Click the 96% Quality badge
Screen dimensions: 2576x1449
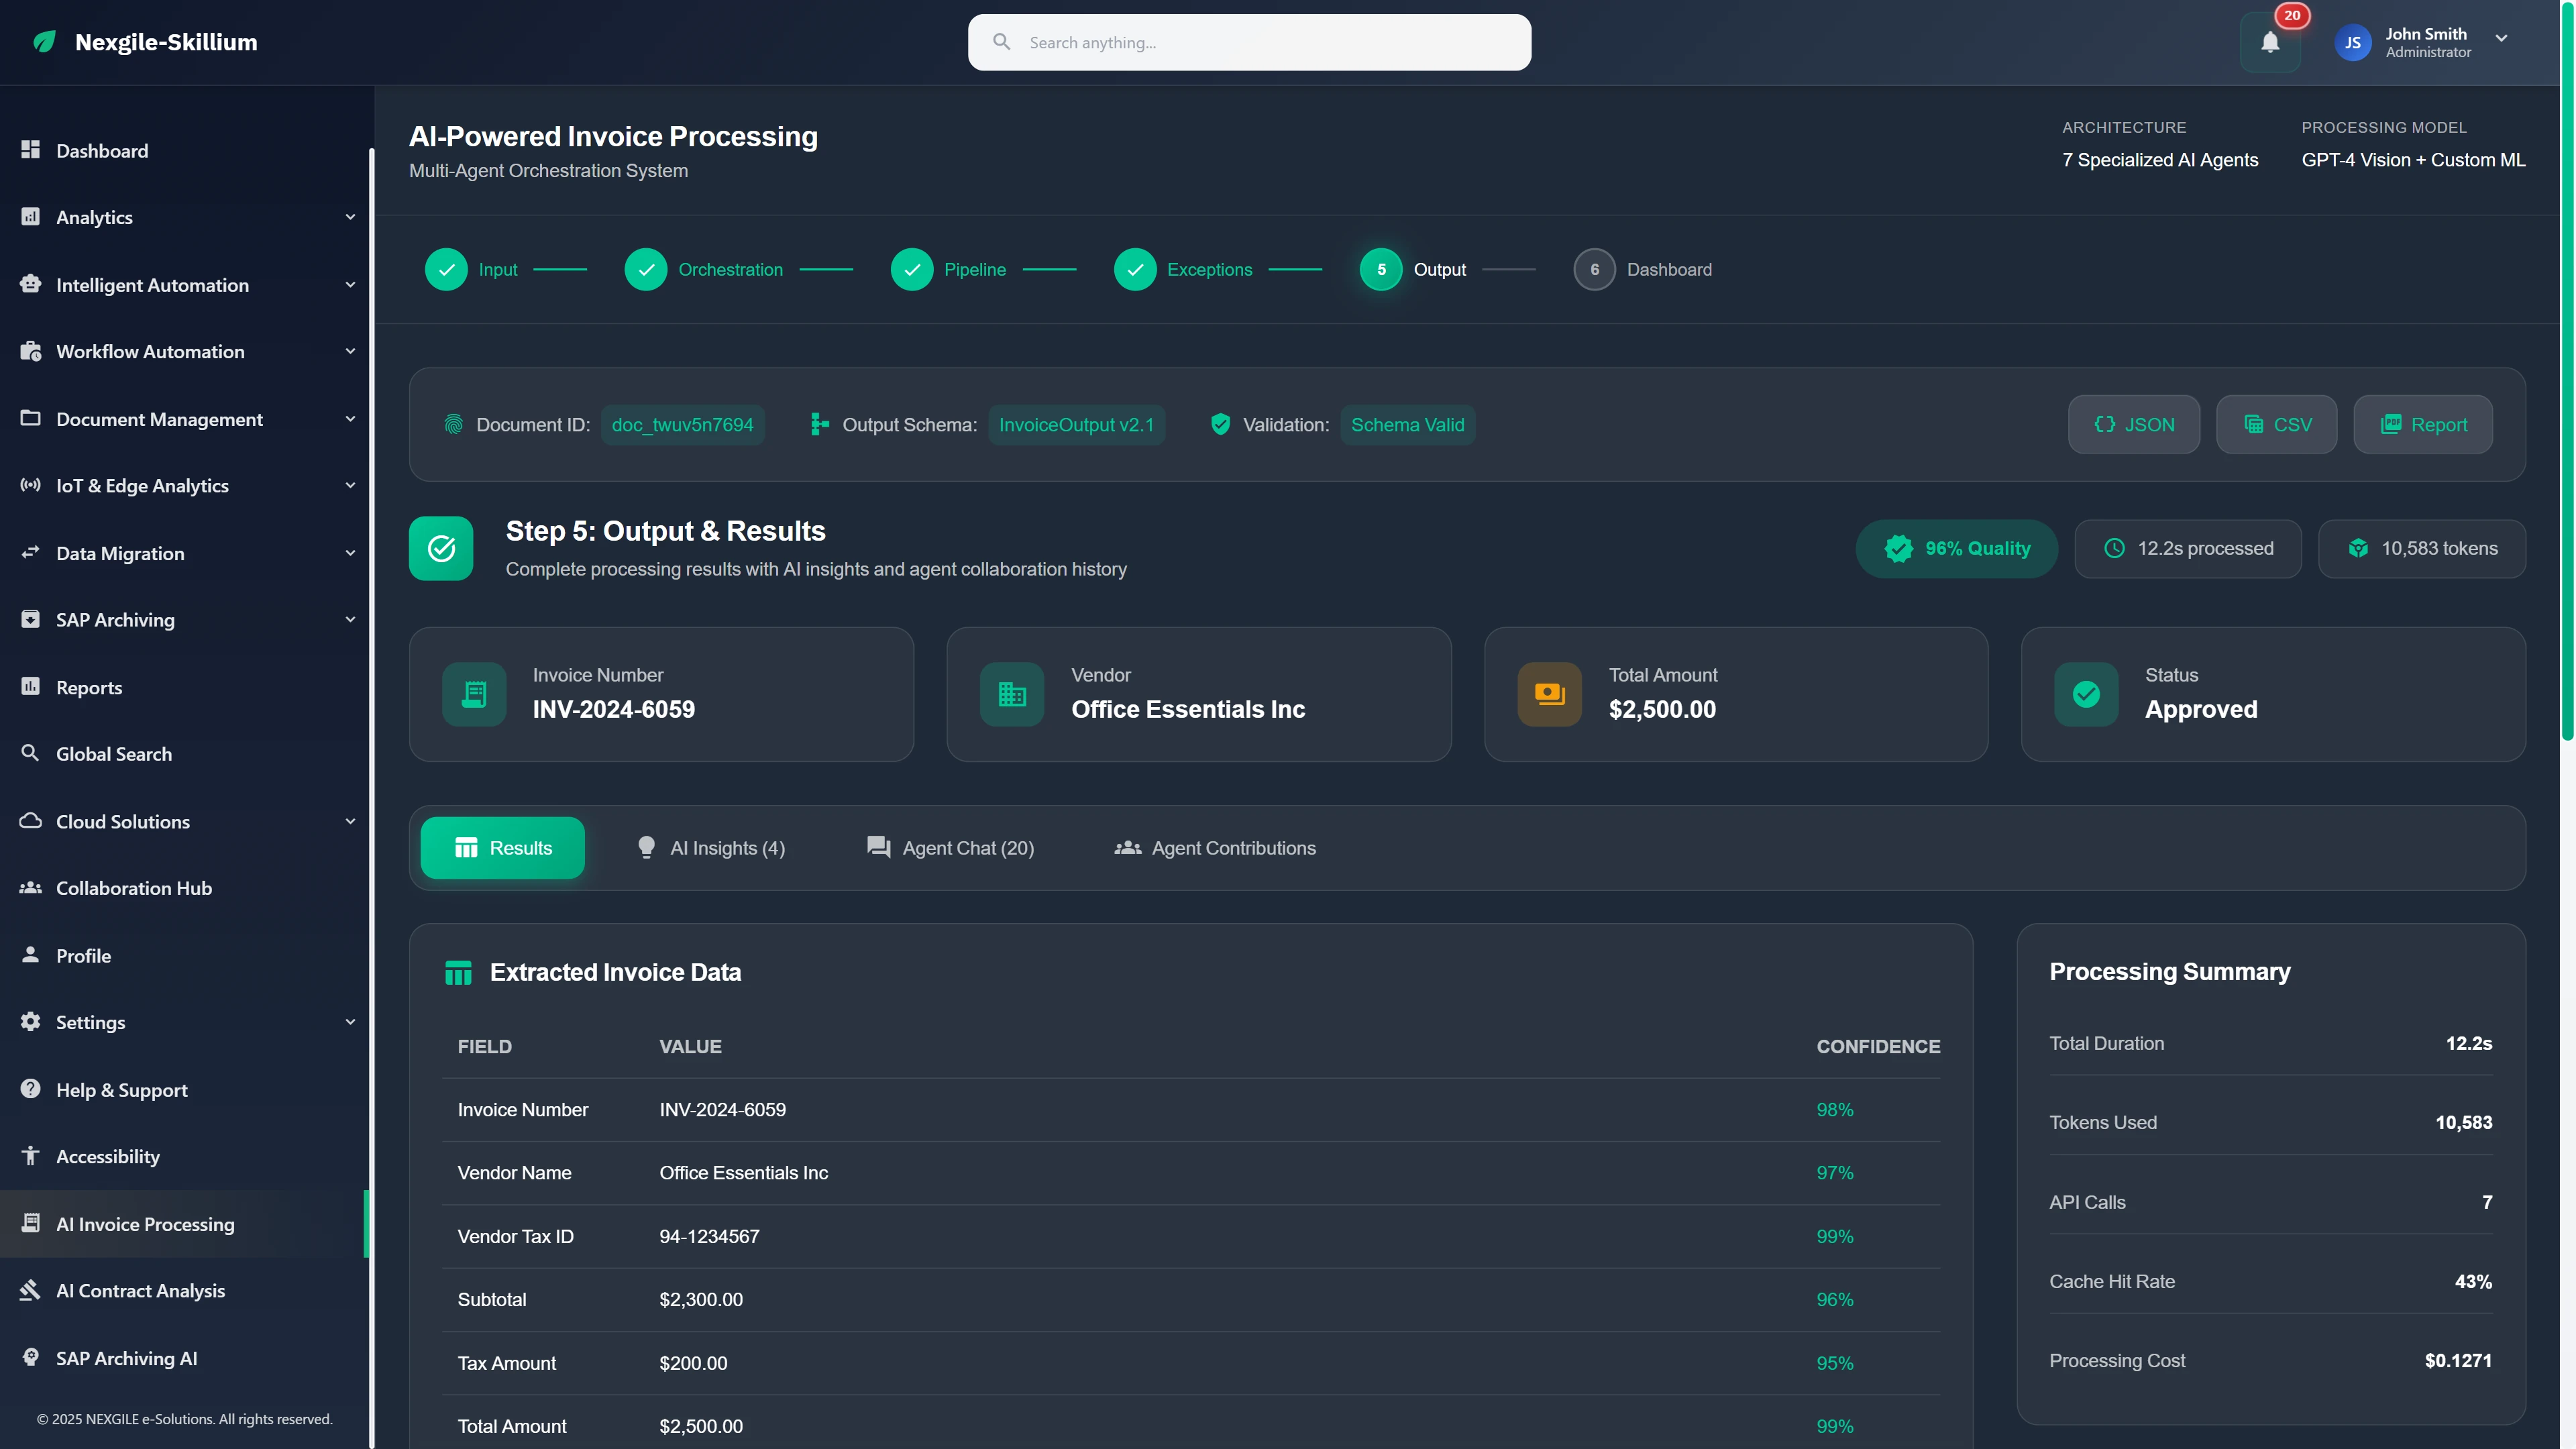(x=1956, y=548)
